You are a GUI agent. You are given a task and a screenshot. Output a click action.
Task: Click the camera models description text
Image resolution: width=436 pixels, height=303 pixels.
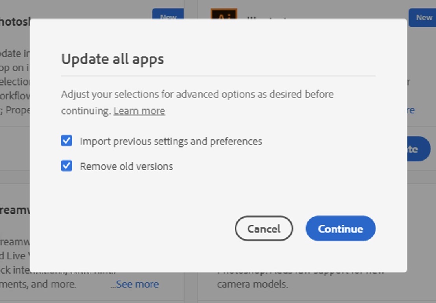(253, 284)
